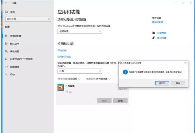Focus the app search box containing 斗鱼
The image size is (195, 133).
pyautogui.click(x=80, y=71)
